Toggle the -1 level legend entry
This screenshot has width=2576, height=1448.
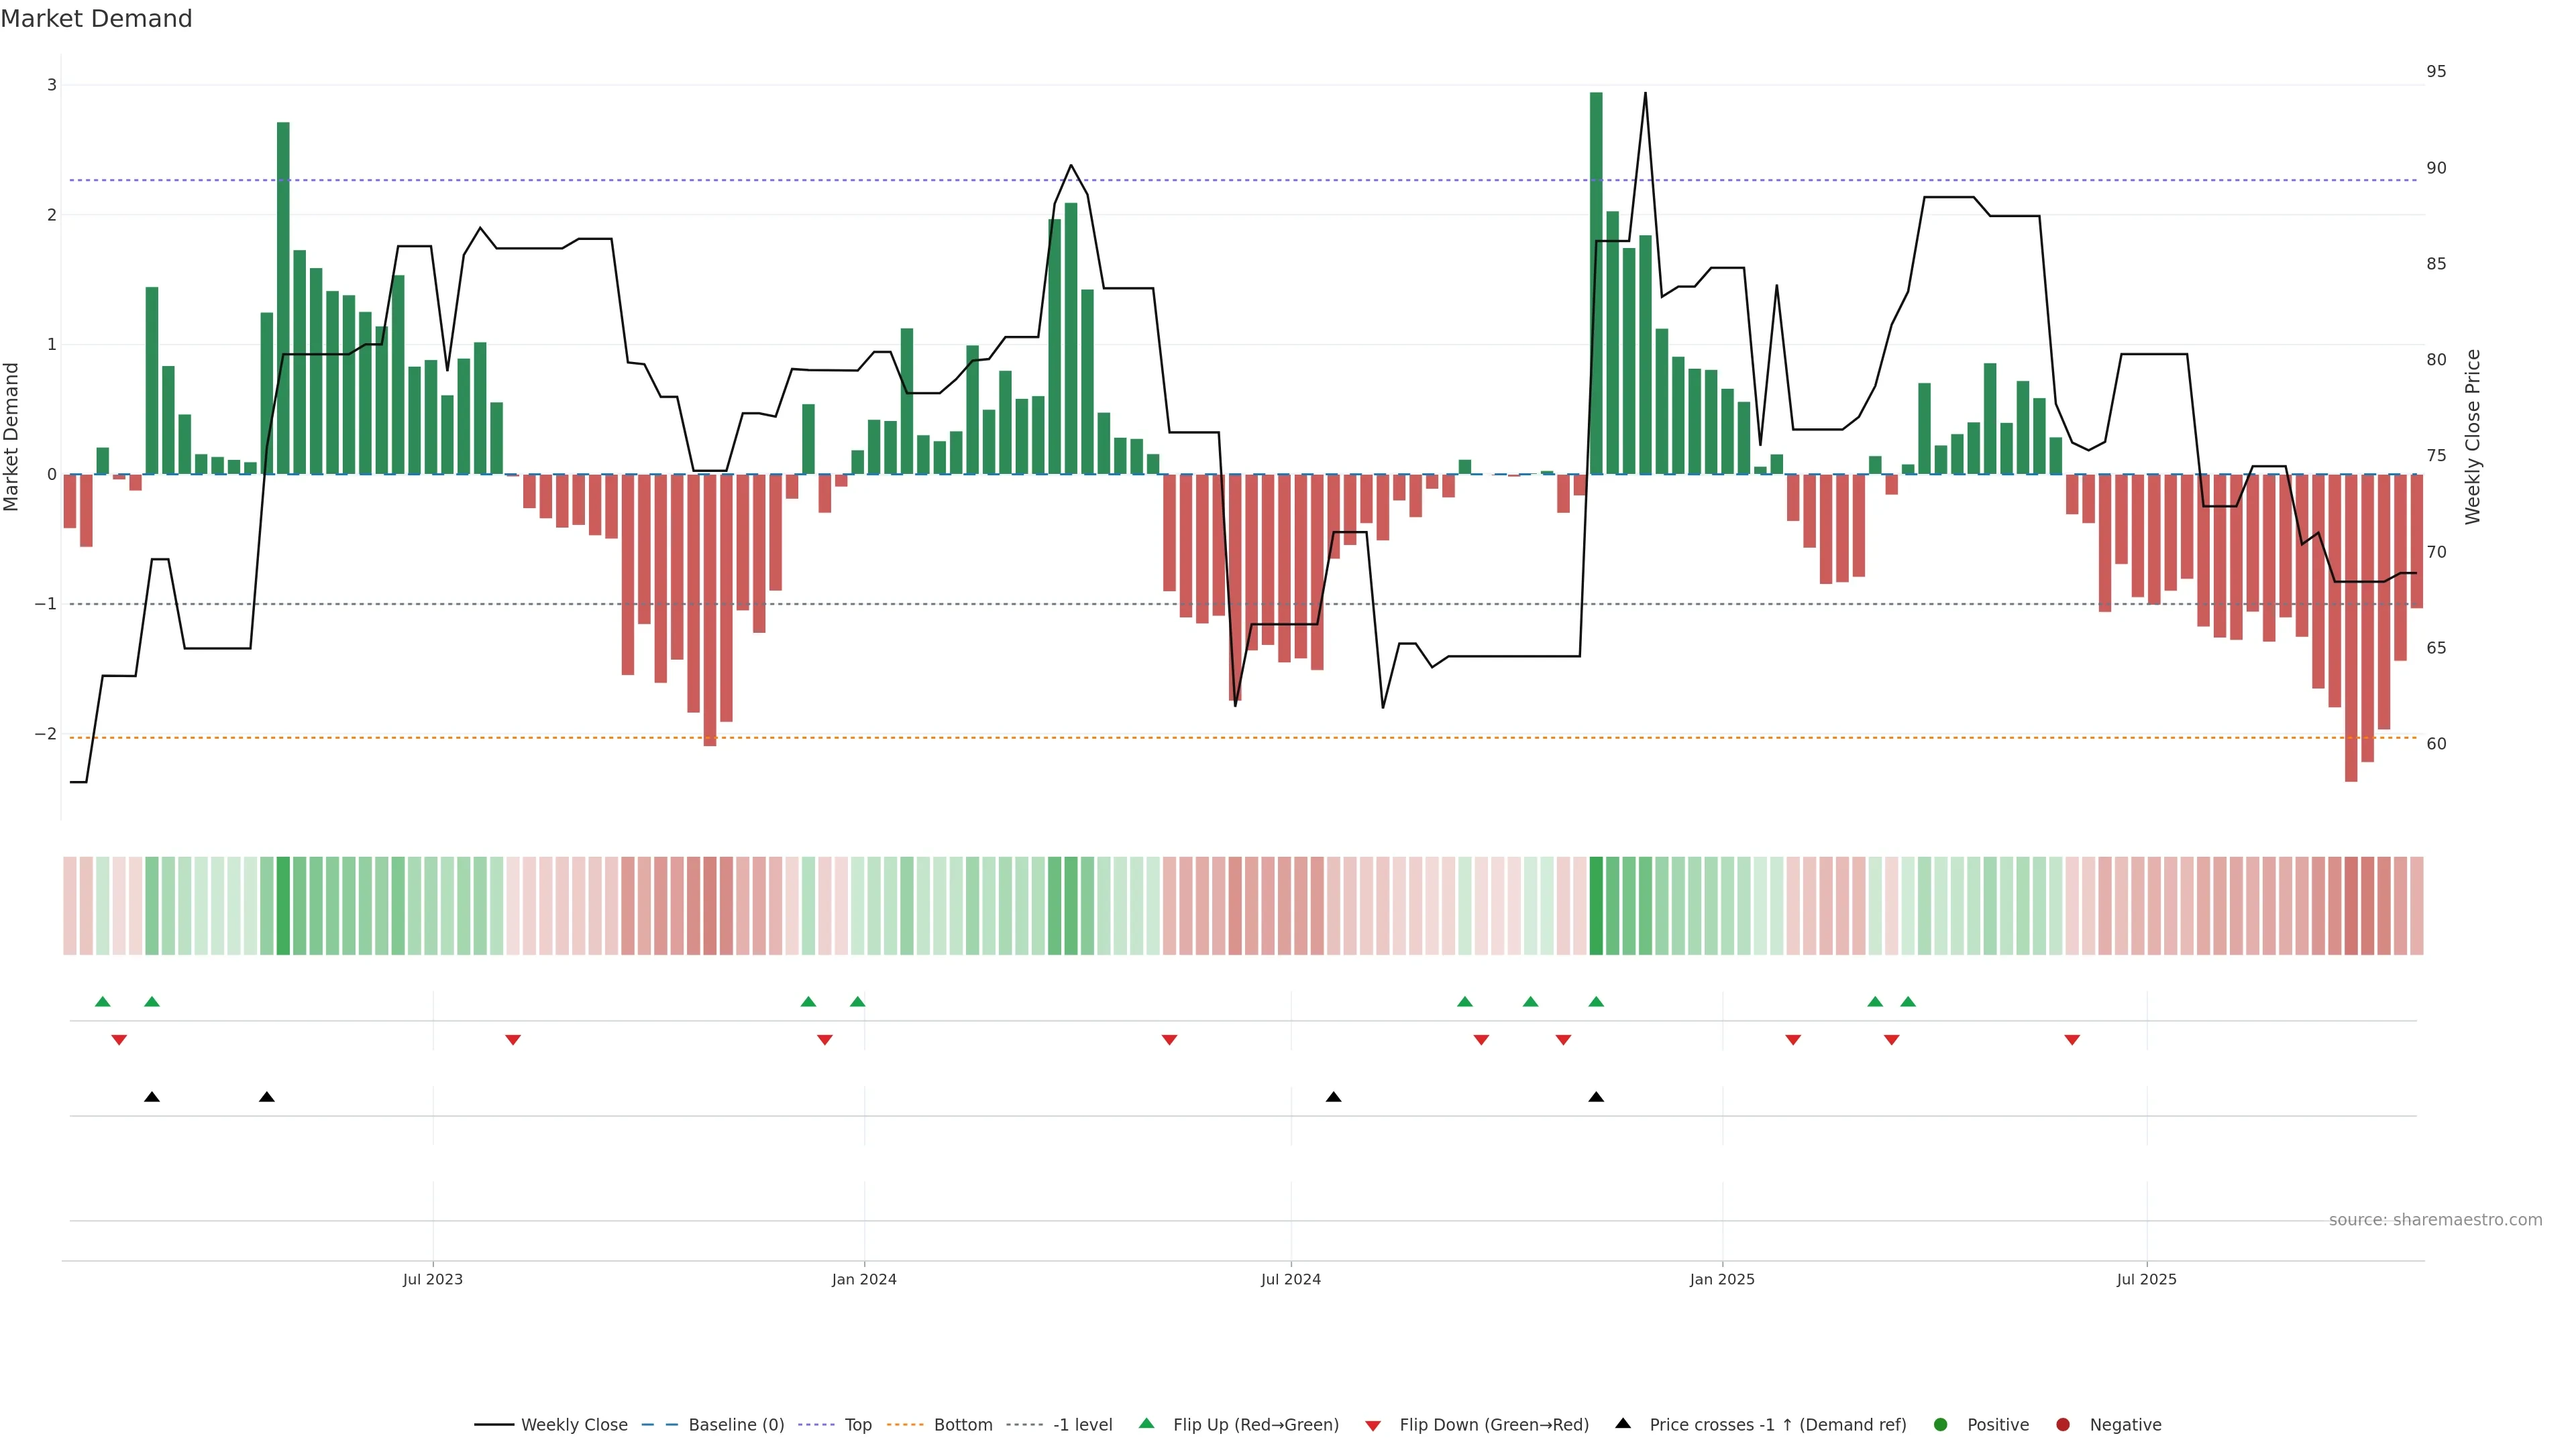1082,1424
